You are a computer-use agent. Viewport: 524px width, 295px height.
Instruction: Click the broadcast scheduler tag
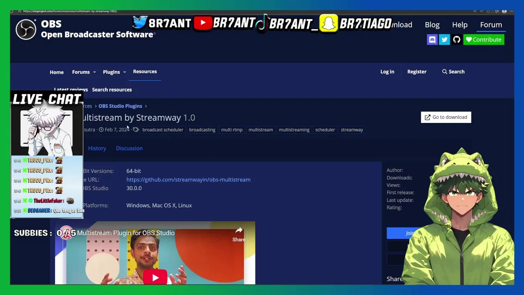pos(163,130)
